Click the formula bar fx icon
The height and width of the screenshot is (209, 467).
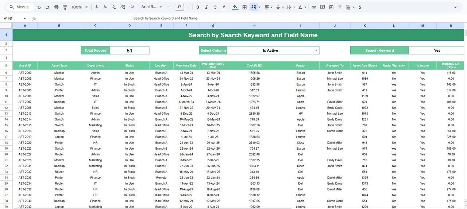point(34,19)
